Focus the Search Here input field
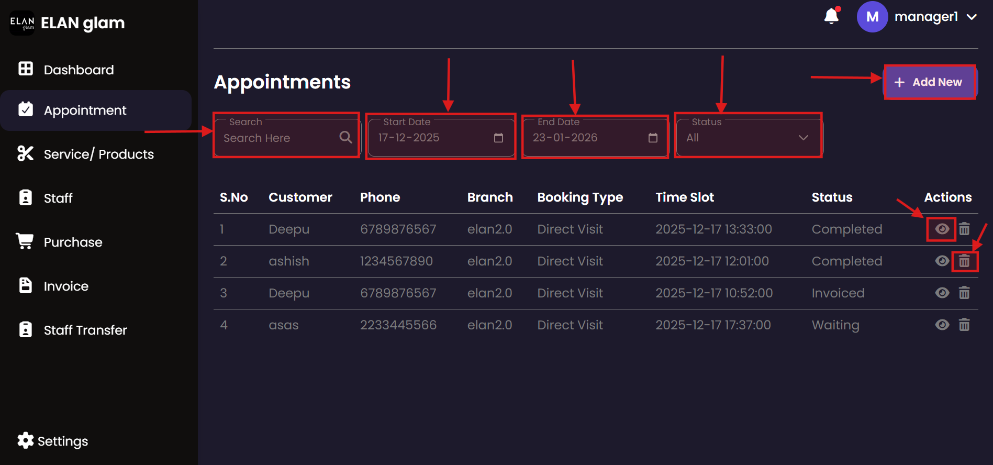This screenshot has width=993, height=465. pyautogui.click(x=277, y=138)
